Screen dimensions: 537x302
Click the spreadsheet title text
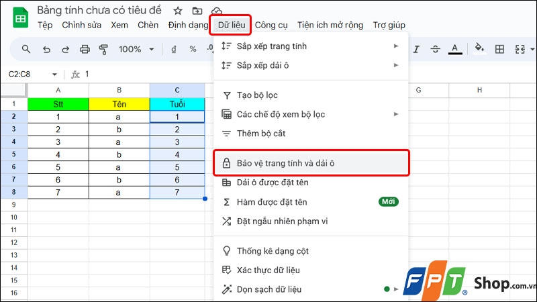pos(99,10)
